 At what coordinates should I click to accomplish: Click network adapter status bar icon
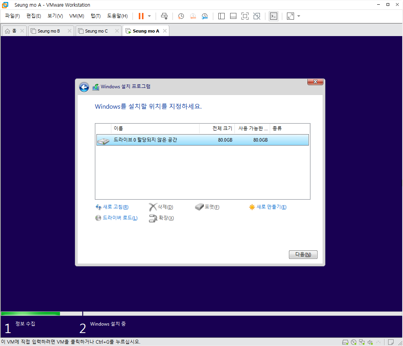pyautogui.click(x=362, y=342)
